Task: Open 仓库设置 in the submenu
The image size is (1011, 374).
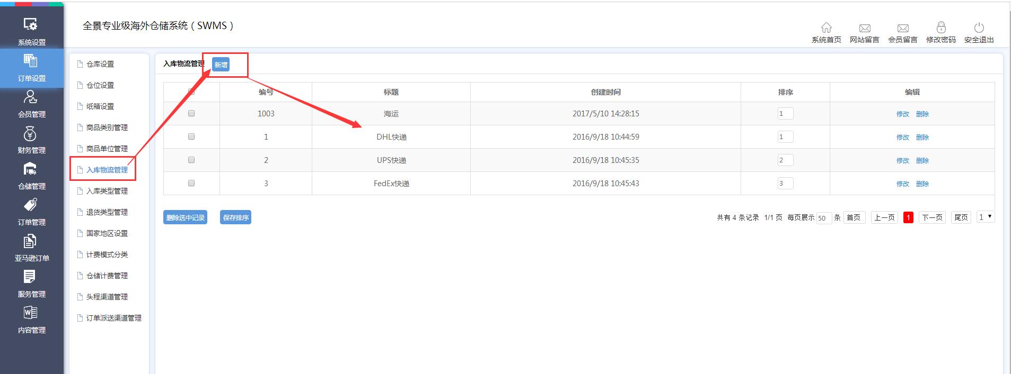Action: (x=100, y=64)
